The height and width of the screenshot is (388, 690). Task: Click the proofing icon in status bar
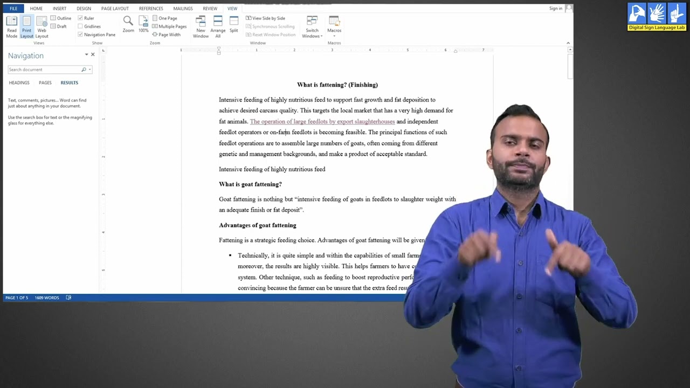68,297
